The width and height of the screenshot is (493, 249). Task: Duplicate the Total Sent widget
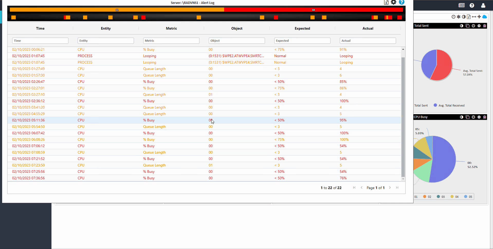[468, 26]
